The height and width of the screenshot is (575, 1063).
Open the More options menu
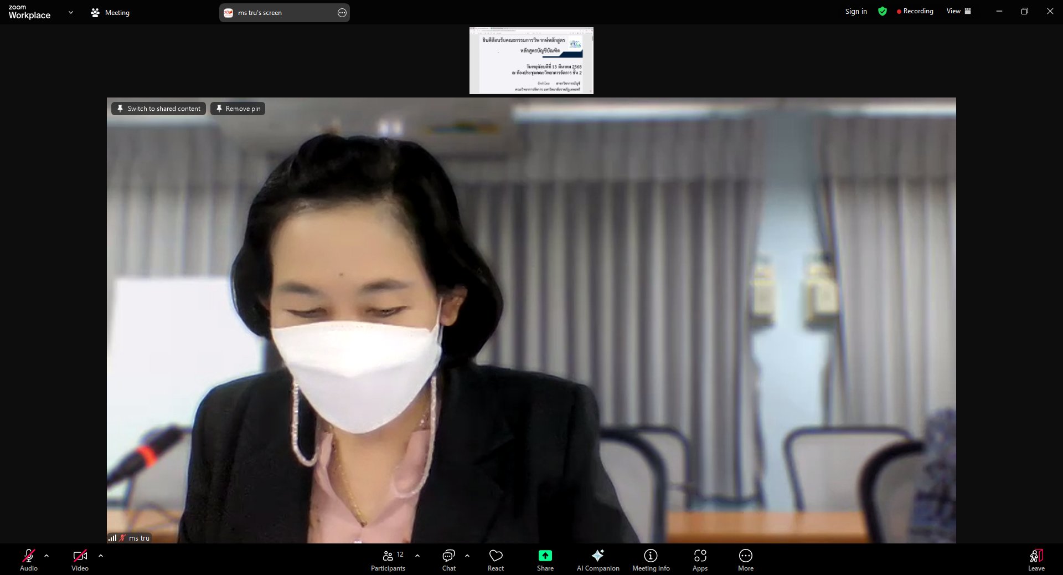745,559
